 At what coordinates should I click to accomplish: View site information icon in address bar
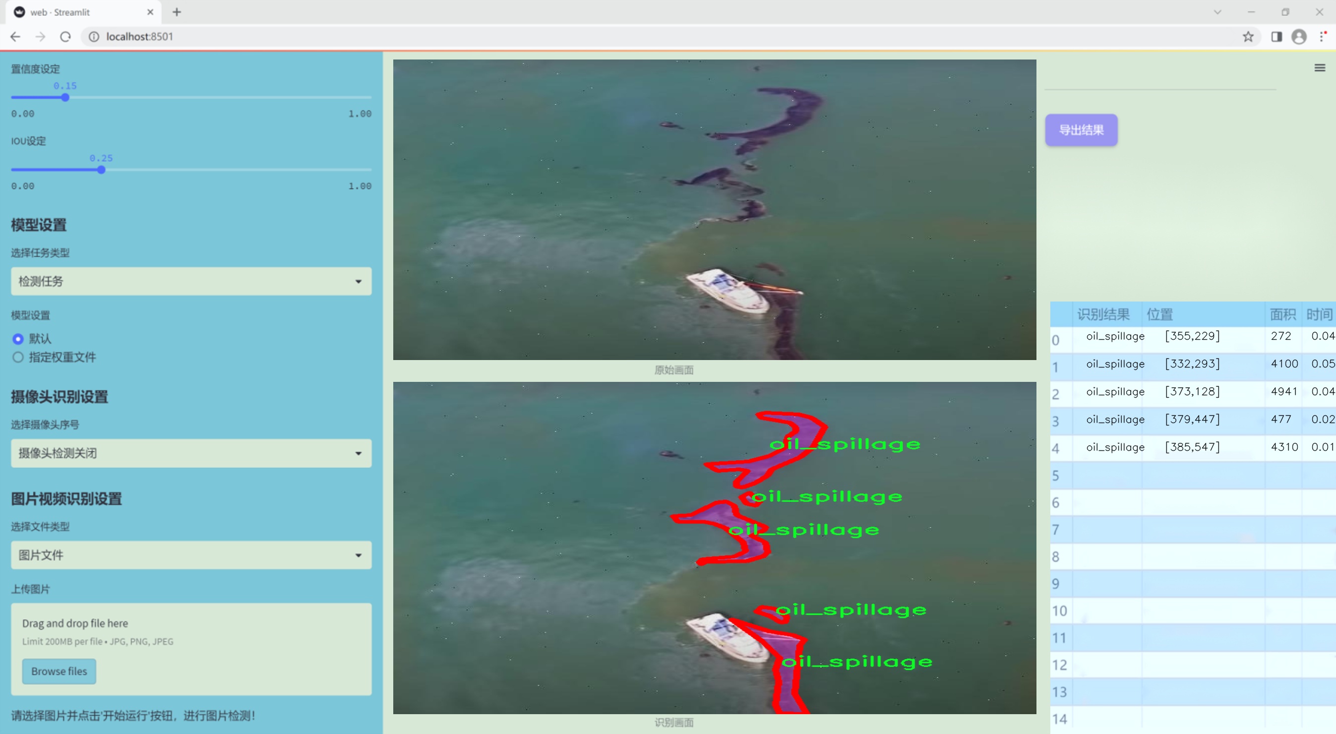94,37
